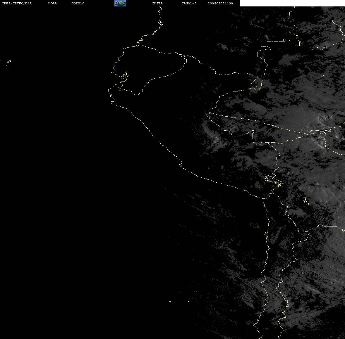Click the Galapagos island outlines near the image's left edge

point(7,63)
